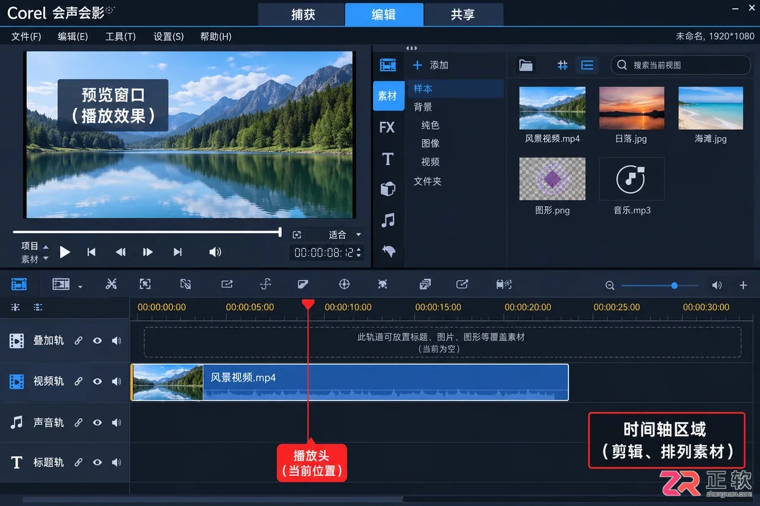The width and height of the screenshot is (760, 506).
Task: Click the preview timecode field
Action: tap(324, 252)
